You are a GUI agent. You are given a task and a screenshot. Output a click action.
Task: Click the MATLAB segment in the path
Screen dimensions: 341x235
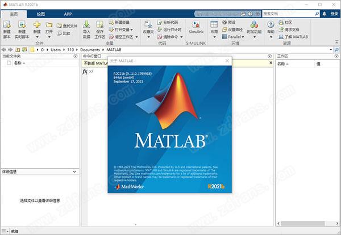(x=114, y=50)
